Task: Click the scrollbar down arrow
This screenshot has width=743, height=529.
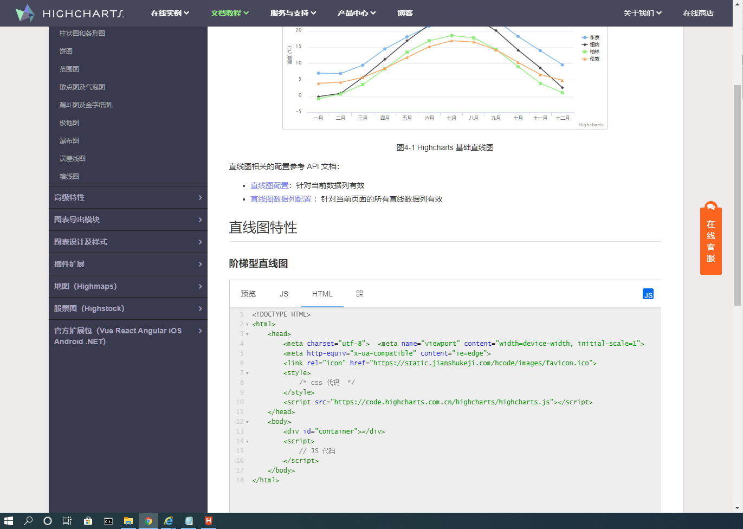Action: tap(737, 508)
